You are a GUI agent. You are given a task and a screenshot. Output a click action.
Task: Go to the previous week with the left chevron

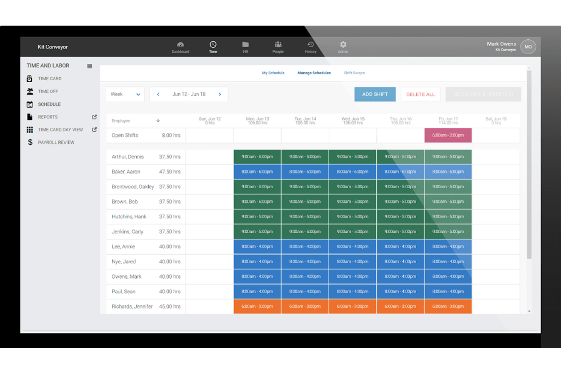[x=158, y=94]
